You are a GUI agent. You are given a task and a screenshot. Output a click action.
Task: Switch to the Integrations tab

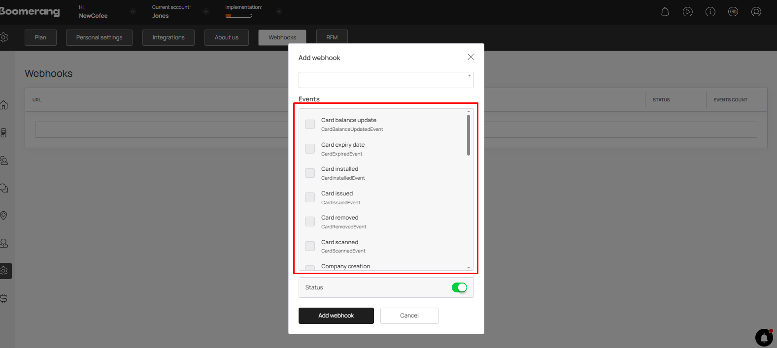169,37
